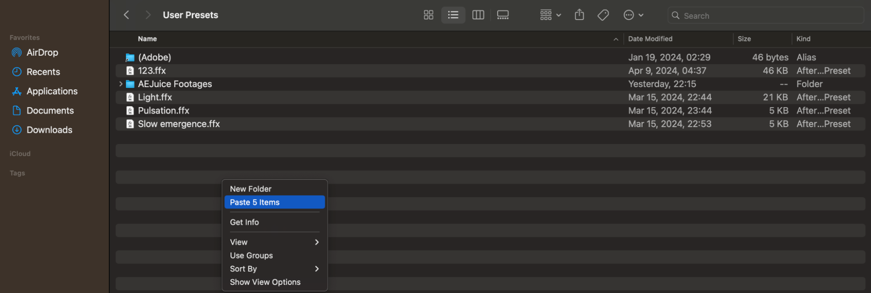The width and height of the screenshot is (871, 293).
Task: Switch to gallery view
Action: point(503,15)
